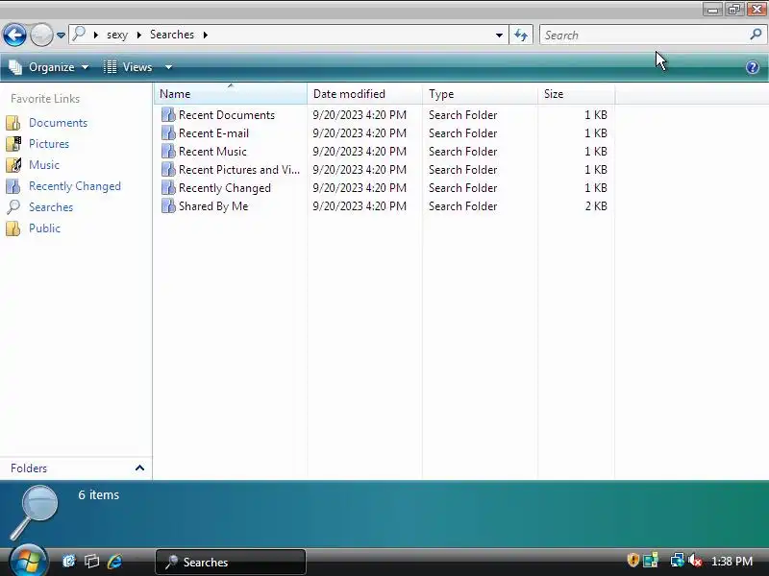Launch Internet Explorer from quick launch
Image resolution: width=769 pixels, height=576 pixels.
[114, 561]
